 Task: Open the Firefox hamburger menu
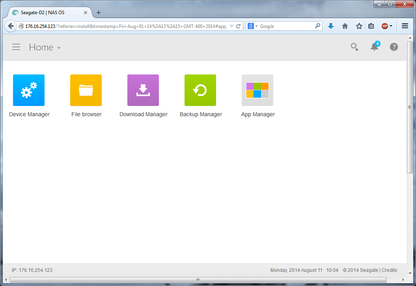pos(405,26)
